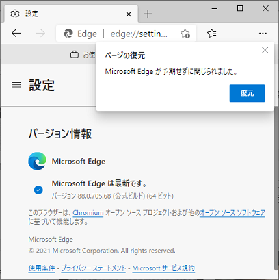
Task: Open a new tab with plus button
Action: (148, 14)
